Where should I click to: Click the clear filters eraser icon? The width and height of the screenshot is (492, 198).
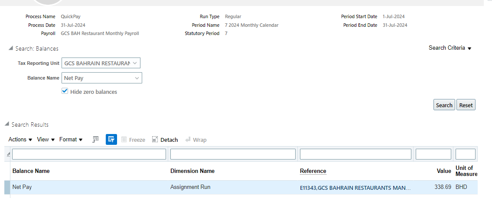[x=8, y=154]
